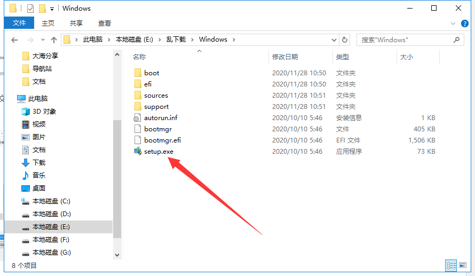Open the address bar history dropdown

click(334, 40)
